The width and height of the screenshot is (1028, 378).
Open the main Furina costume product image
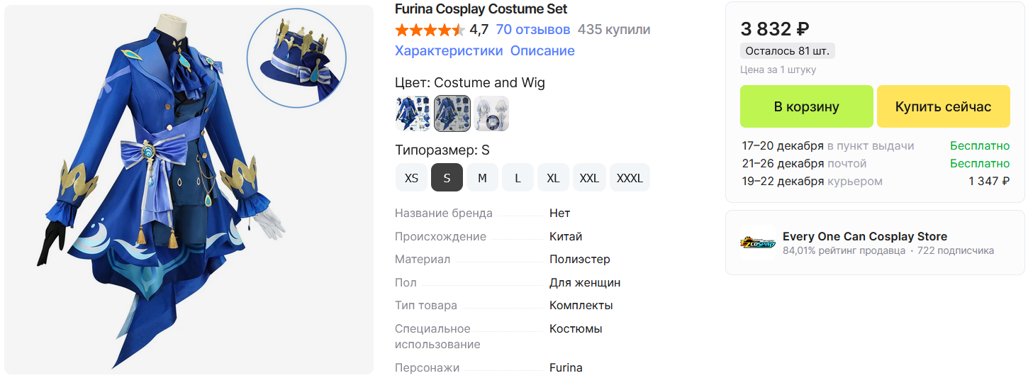tap(189, 190)
